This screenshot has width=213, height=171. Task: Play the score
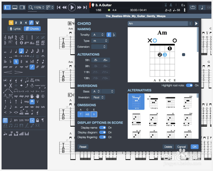pyautogui.click(x=72, y=7)
